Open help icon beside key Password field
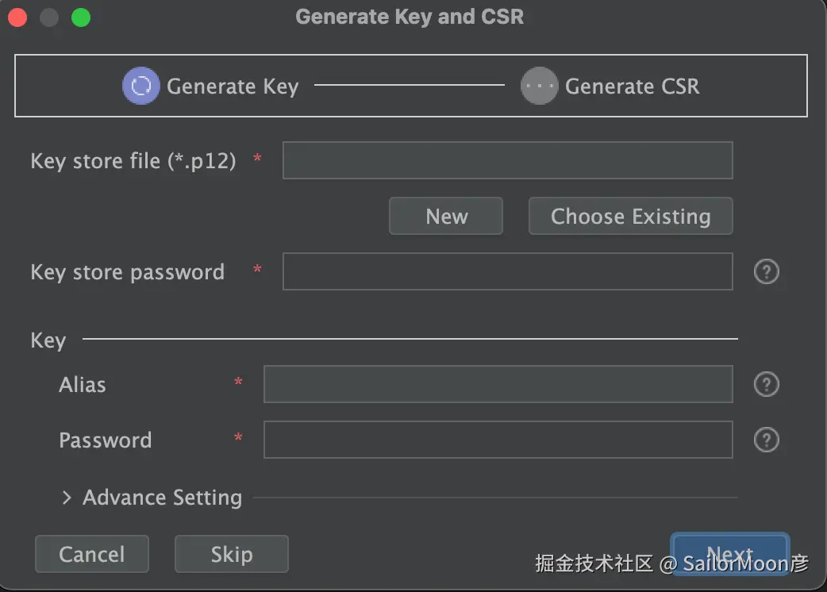 pos(766,440)
